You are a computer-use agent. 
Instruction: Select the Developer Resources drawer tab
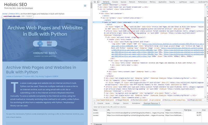click(x=151, y=103)
